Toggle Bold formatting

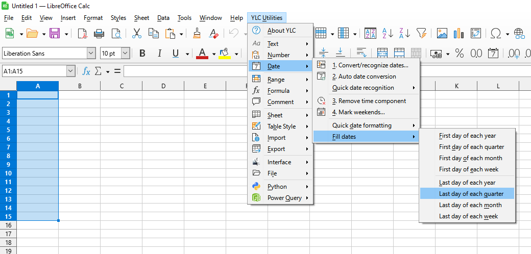(x=142, y=54)
